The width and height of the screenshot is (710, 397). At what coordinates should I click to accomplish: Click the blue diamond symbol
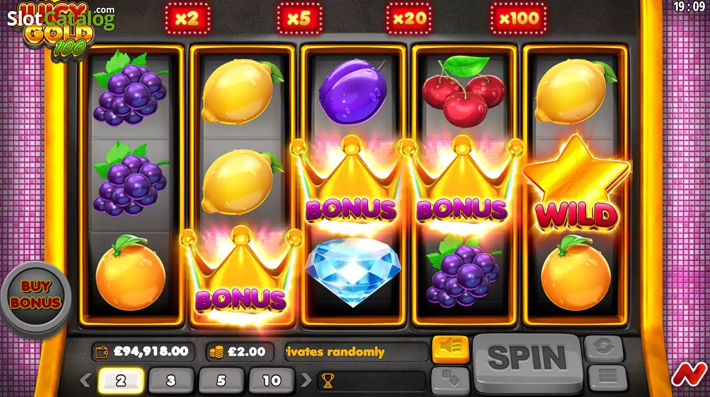point(353,272)
